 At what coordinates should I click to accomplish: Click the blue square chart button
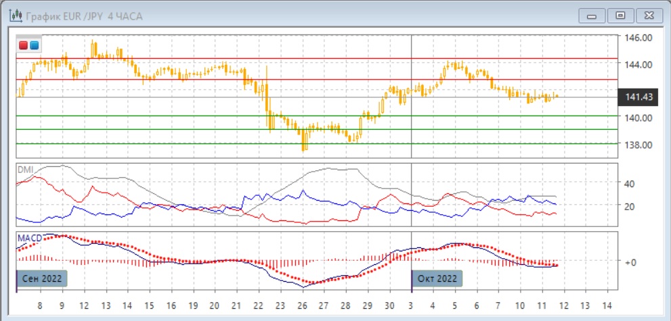coord(34,45)
